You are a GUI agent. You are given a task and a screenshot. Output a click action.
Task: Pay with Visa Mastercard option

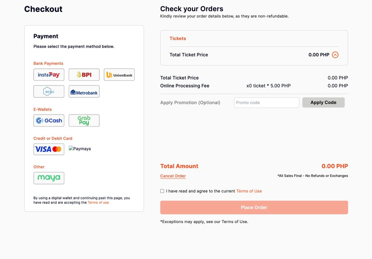pyautogui.click(x=49, y=149)
